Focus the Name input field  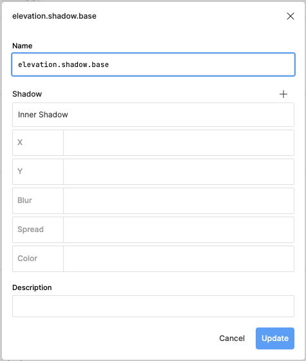click(x=153, y=64)
